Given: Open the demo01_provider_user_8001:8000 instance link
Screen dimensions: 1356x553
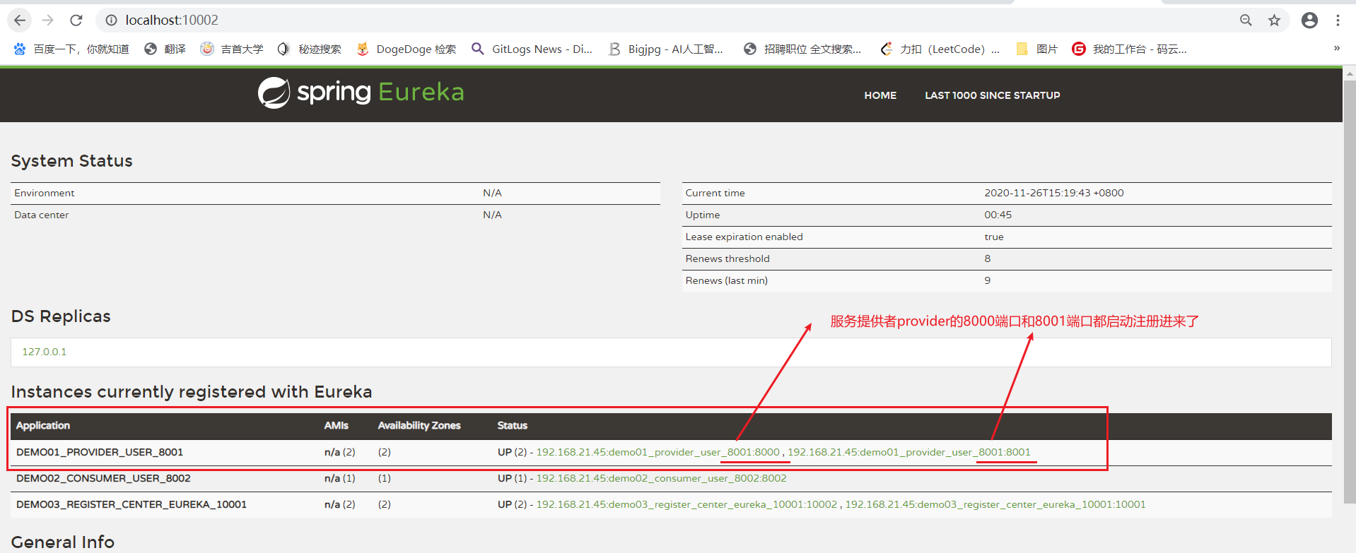Looking at the screenshot, I should coord(657,452).
